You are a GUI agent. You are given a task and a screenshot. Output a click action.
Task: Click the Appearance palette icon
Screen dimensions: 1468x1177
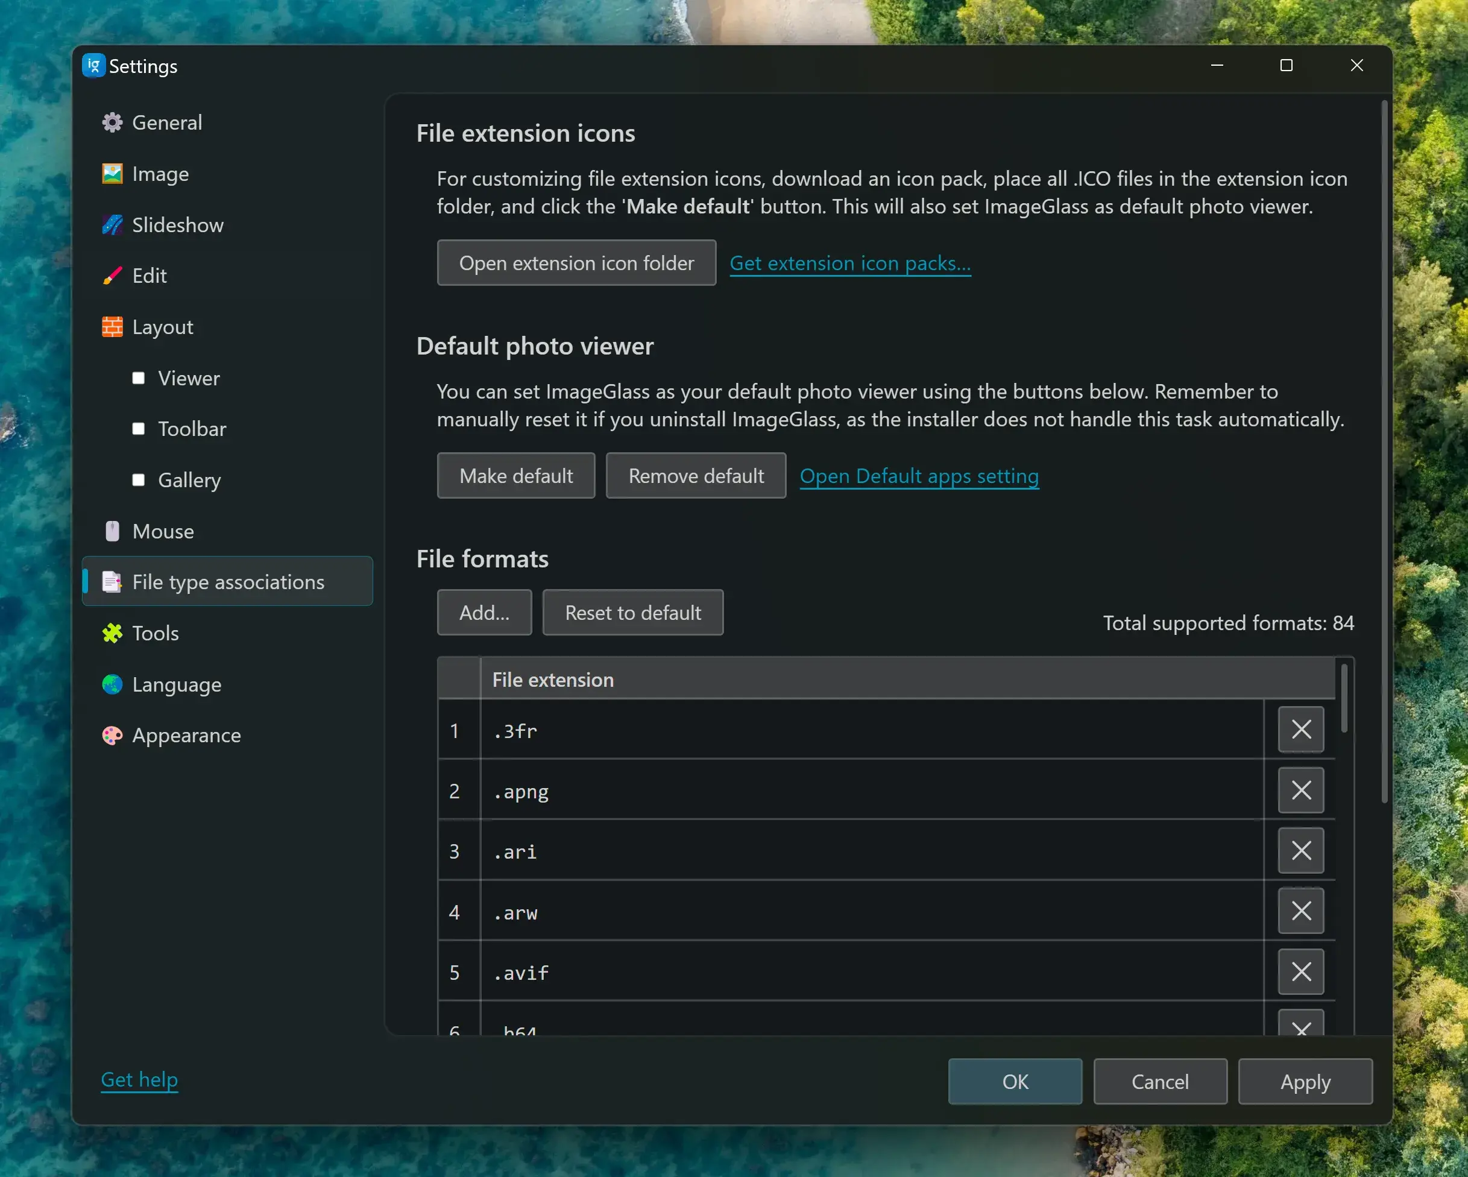(112, 736)
